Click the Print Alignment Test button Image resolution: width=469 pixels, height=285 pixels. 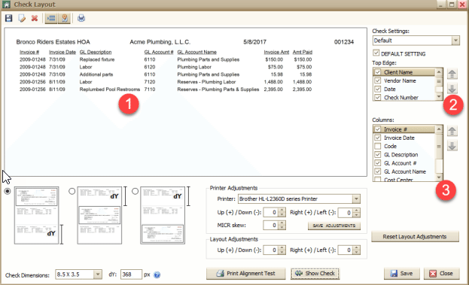tap(246, 274)
